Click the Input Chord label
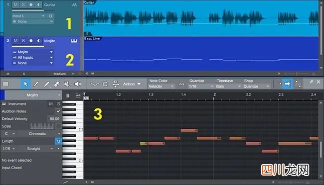324x185 pixels. 12,168
